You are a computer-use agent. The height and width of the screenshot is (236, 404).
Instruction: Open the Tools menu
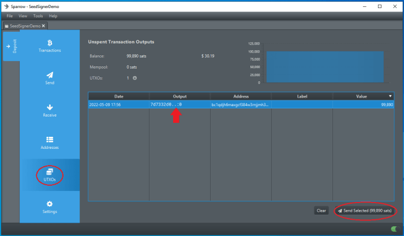tap(38, 16)
